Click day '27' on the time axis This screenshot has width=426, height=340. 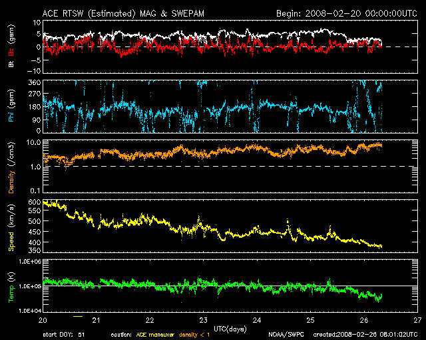417,320
